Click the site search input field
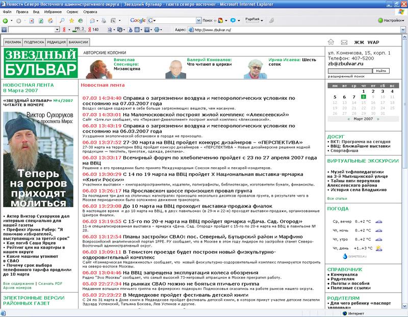 350,71
